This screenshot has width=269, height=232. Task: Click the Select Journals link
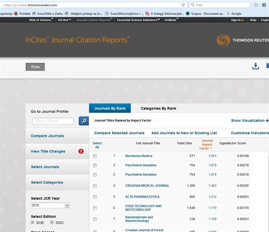coord(45,167)
